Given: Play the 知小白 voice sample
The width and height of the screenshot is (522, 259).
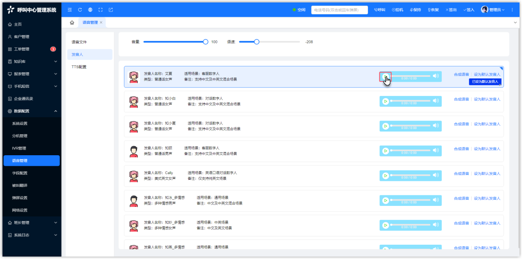Looking at the screenshot, I should pyautogui.click(x=385, y=101).
